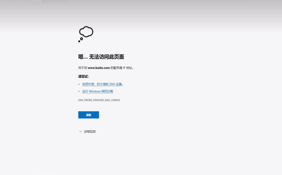
Task: Click the bullet before the DNS settings link
Action: click(79, 84)
